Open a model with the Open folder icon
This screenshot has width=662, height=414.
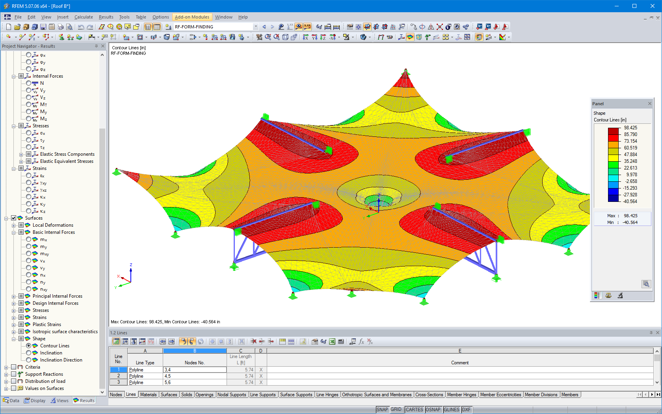click(17, 26)
